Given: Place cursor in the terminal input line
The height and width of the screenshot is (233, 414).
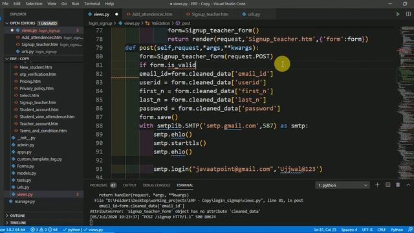Looking at the screenshot, I should (x=91, y=223).
